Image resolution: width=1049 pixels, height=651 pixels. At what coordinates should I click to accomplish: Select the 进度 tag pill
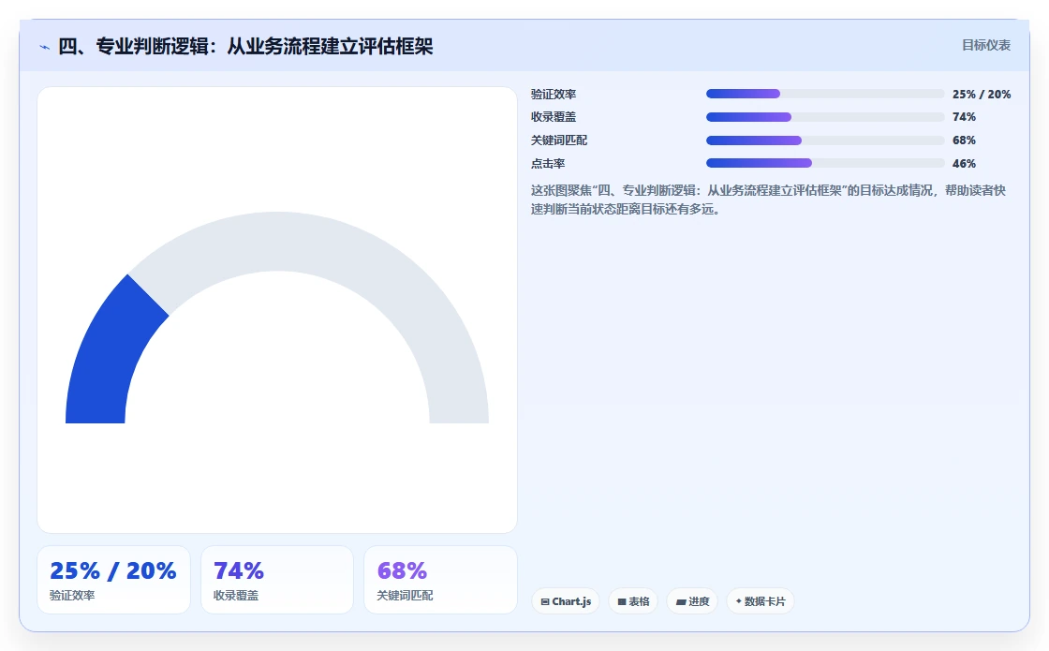[692, 600]
